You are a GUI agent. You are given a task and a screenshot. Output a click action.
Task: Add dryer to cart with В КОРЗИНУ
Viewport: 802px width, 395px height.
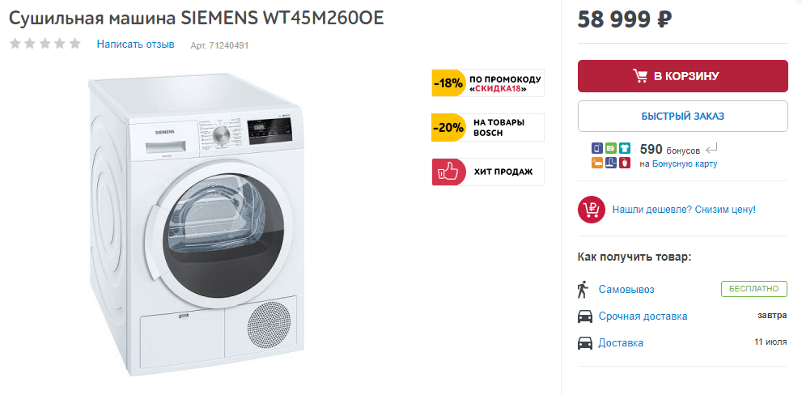pyautogui.click(x=682, y=76)
